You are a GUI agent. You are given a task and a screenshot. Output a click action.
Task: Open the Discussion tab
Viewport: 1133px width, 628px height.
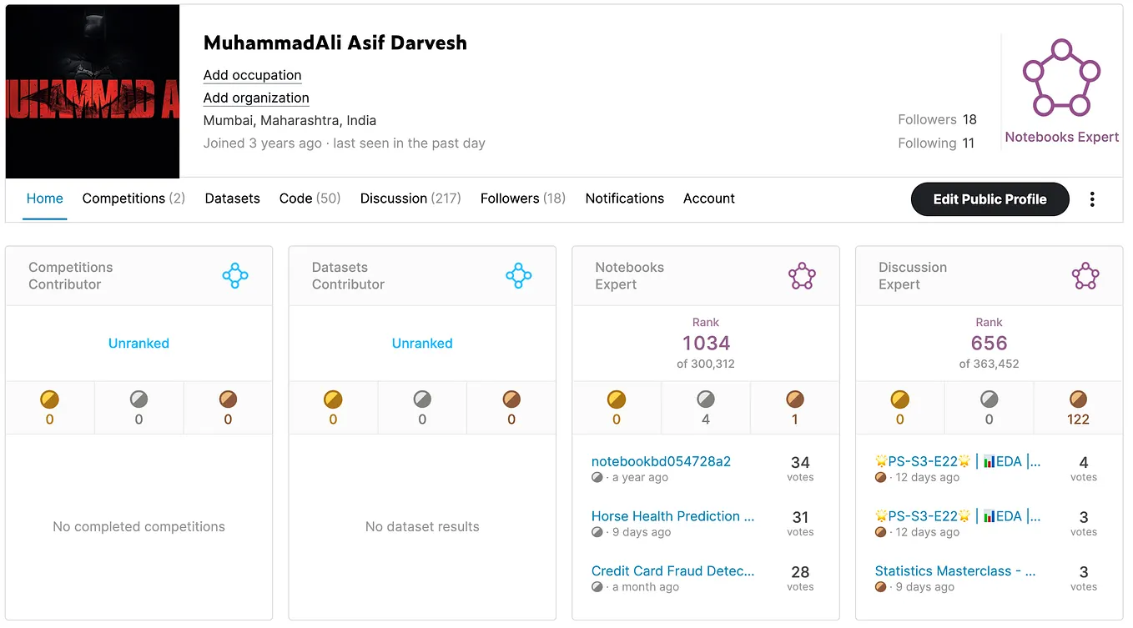(x=410, y=198)
